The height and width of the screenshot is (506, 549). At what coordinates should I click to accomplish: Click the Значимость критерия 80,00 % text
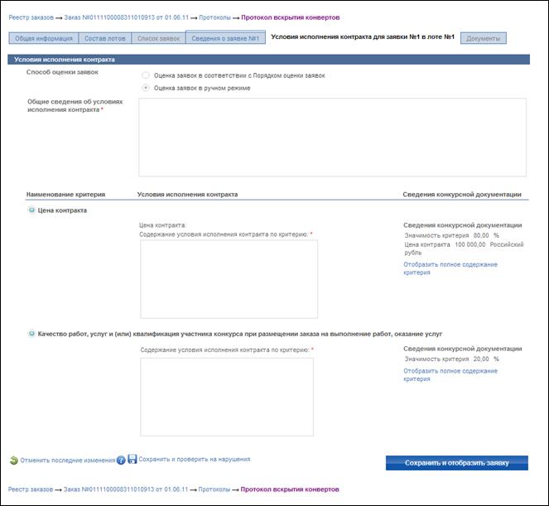click(451, 235)
